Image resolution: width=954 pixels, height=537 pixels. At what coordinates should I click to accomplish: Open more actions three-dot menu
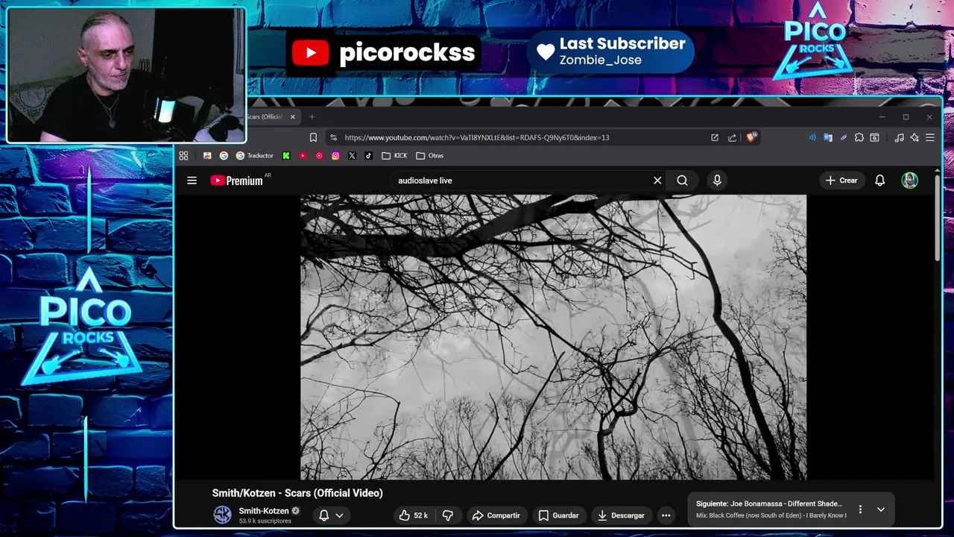pyautogui.click(x=666, y=515)
